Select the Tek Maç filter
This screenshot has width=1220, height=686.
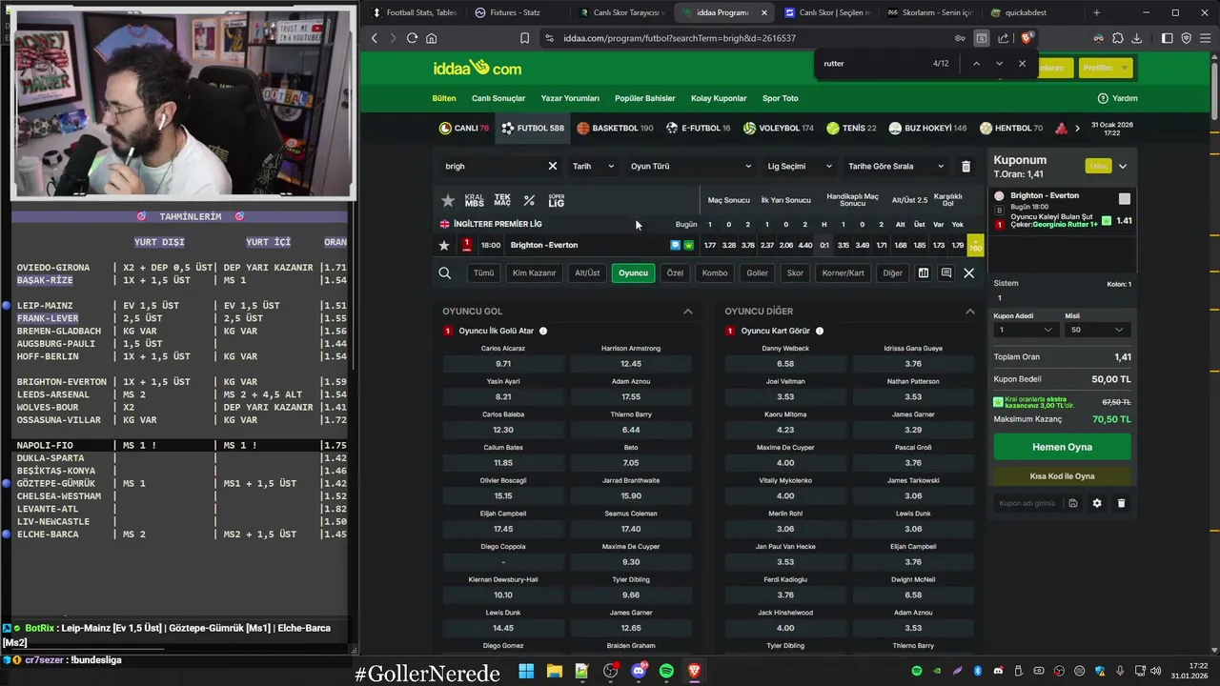pyautogui.click(x=502, y=200)
